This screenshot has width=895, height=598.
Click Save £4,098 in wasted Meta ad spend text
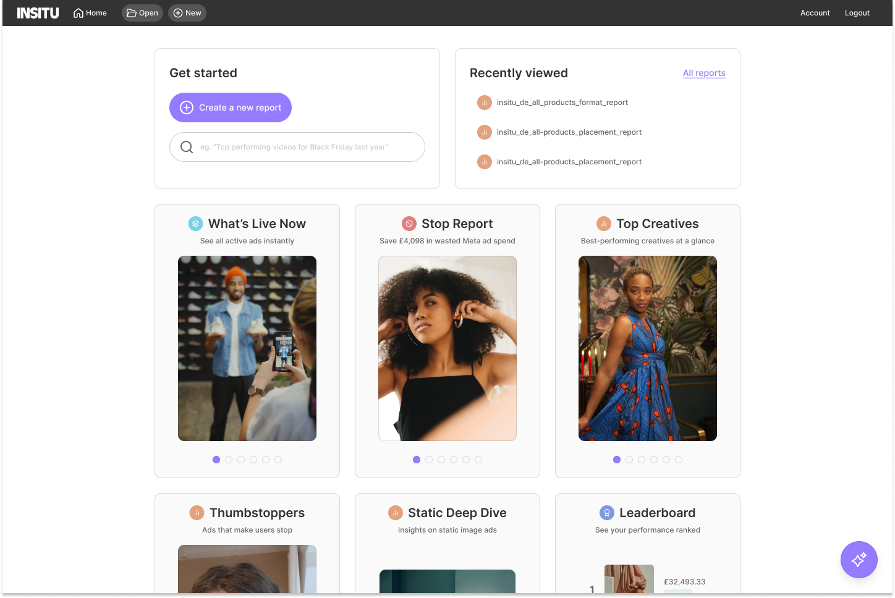[448, 241]
